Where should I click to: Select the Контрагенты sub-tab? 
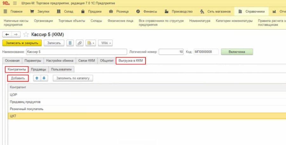(17, 69)
